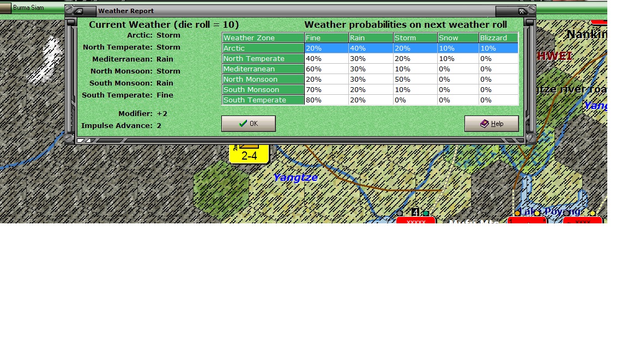Click the North Monsoon Storm 50% cell
Viewport: 628px width, 353px height.
tap(415, 79)
